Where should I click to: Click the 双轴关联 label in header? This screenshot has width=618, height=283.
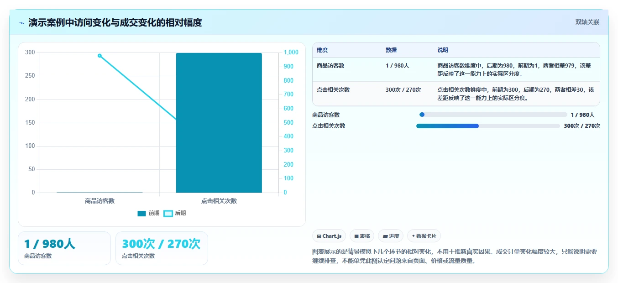click(587, 22)
